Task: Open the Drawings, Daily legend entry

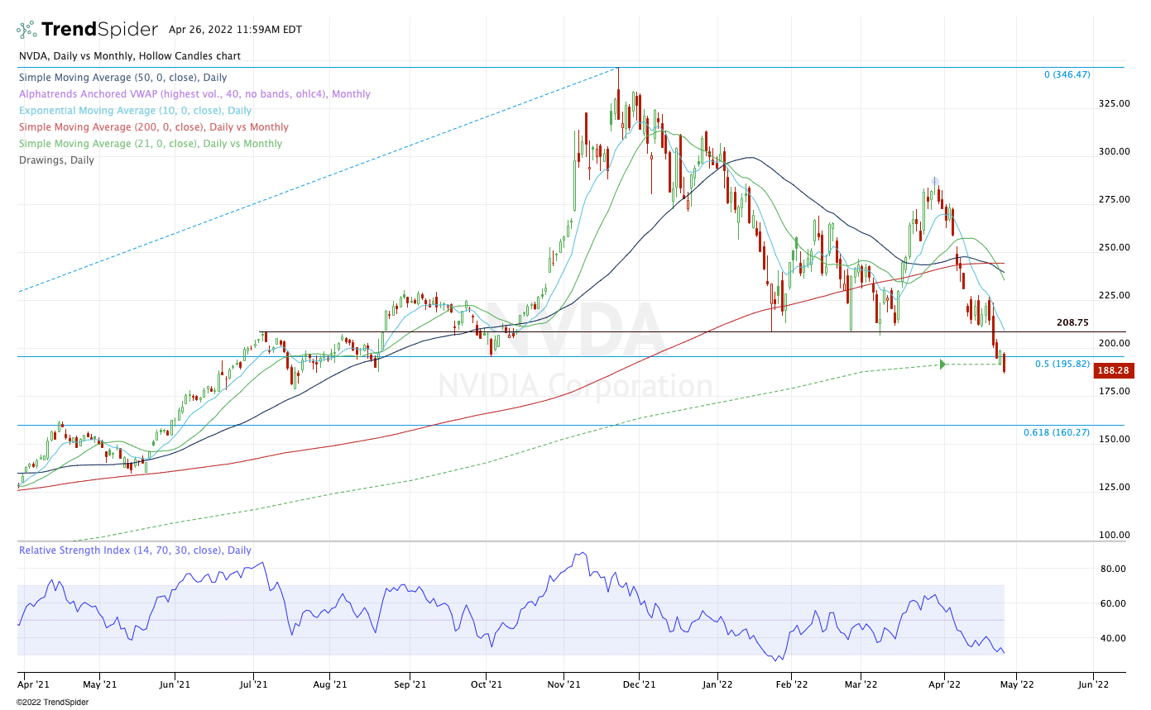Action: (56, 160)
